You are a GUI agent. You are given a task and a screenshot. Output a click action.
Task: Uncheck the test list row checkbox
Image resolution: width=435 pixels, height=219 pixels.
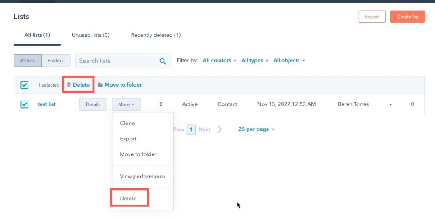coord(24,104)
